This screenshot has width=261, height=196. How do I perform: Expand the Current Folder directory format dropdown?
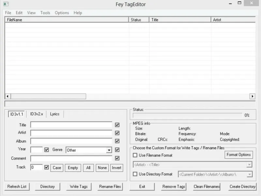tap(250, 174)
